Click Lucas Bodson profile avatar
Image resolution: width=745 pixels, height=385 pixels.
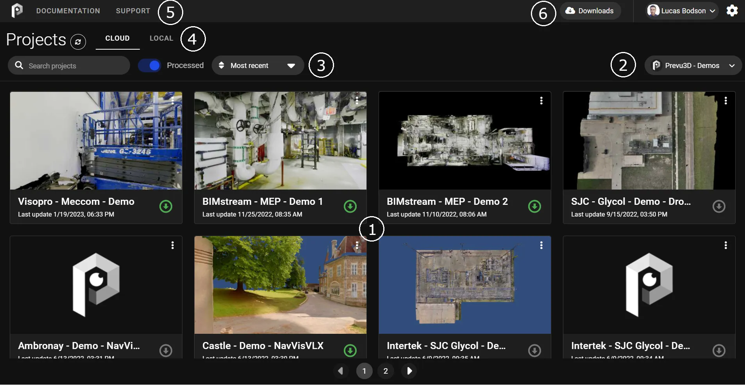(653, 11)
